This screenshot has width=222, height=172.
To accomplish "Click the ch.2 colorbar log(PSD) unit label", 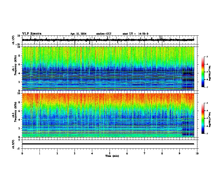I will [210, 119].
